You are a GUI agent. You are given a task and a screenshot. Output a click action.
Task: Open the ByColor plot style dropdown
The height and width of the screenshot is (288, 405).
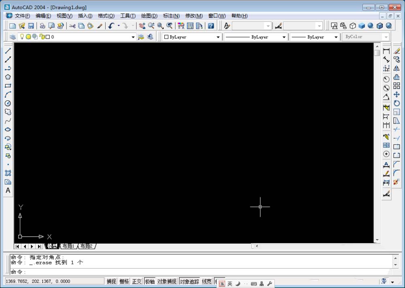click(386, 37)
